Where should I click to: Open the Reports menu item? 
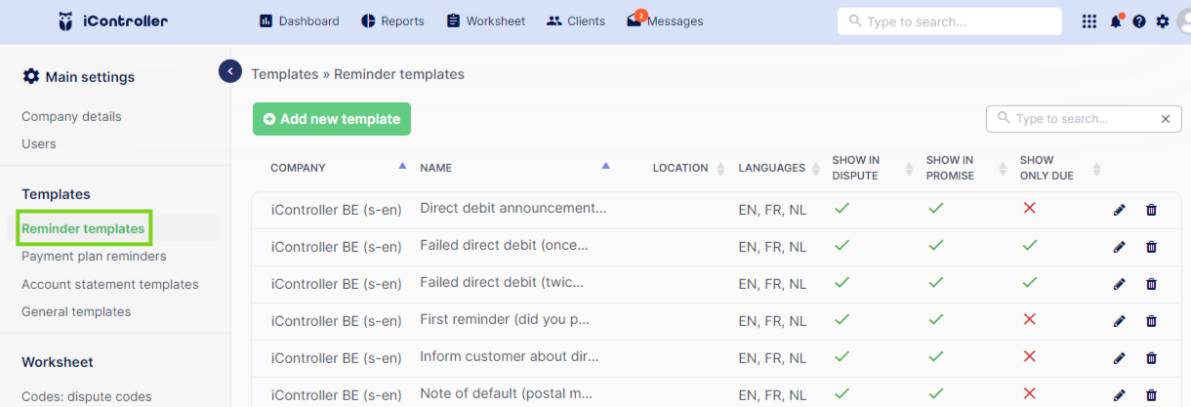(392, 20)
